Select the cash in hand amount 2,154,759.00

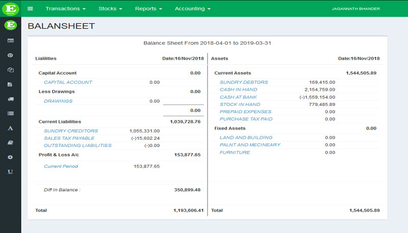320,89
